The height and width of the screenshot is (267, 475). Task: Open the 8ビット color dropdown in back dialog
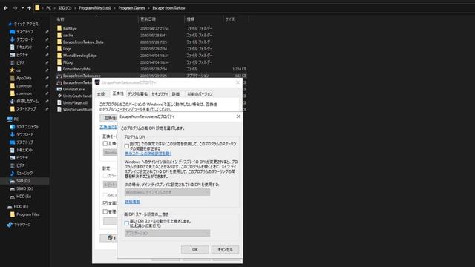(x=110, y=185)
